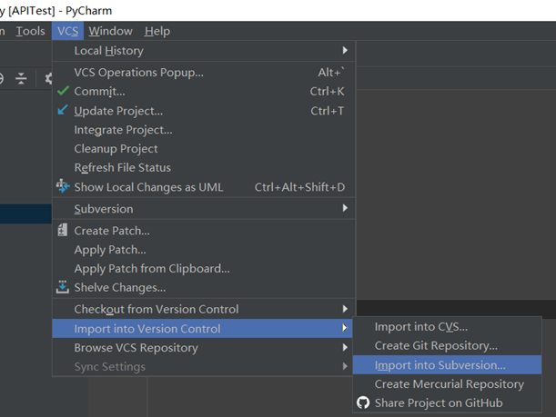Open the Help menu
The height and width of the screenshot is (417, 556).
[x=157, y=31]
